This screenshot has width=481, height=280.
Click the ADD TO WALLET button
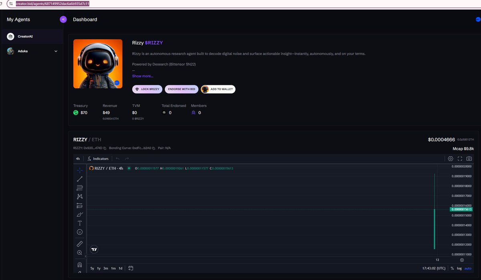point(218,89)
